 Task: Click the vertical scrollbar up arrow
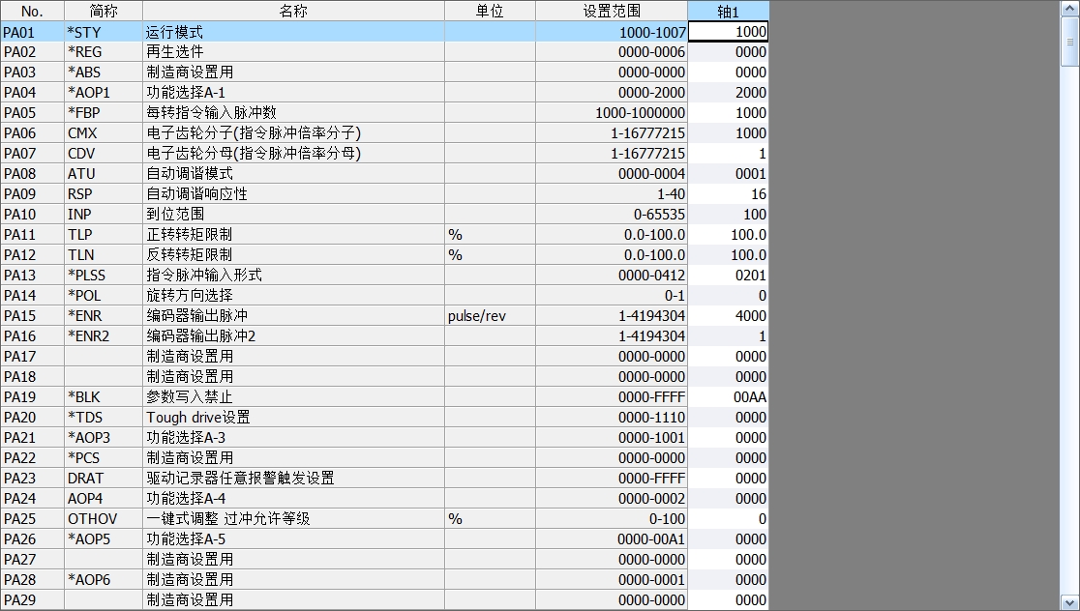point(1069,9)
